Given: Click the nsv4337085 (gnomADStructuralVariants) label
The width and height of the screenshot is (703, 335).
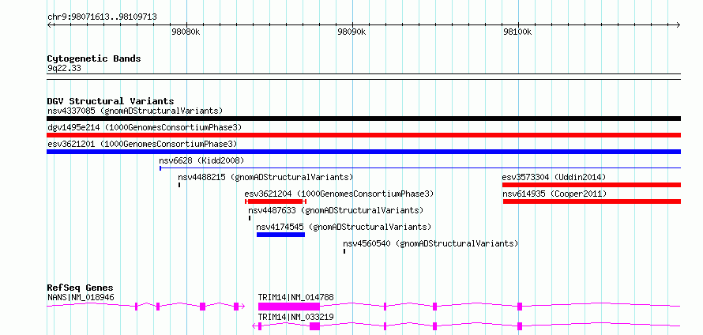Looking at the screenshot, I should click(x=135, y=111).
